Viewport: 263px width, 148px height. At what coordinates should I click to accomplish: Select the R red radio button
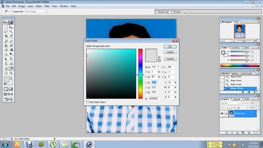(146, 83)
